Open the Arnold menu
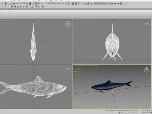 point(45,1)
